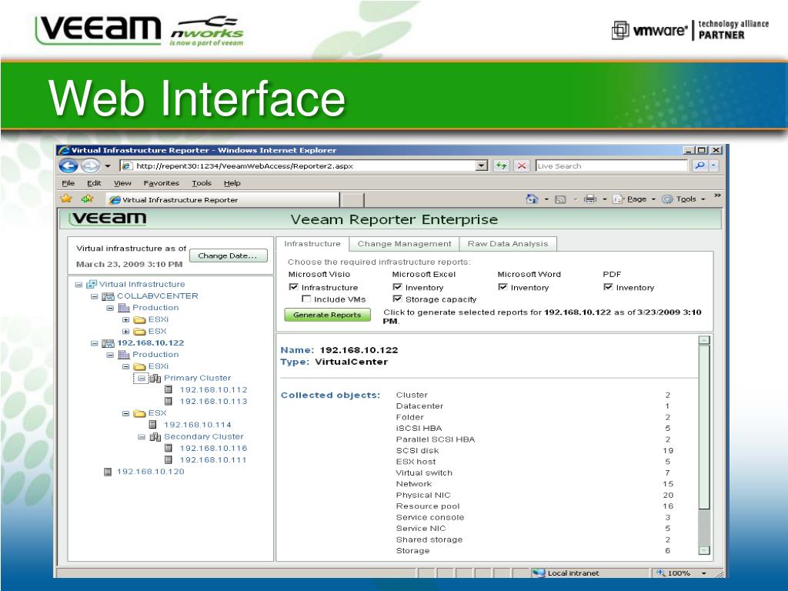Click the RSS feeds icon
This screenshot has width=788, height=591.
click(560, 199)
